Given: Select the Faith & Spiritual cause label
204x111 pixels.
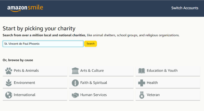Looking at the screenshot, I should [94, 83].
